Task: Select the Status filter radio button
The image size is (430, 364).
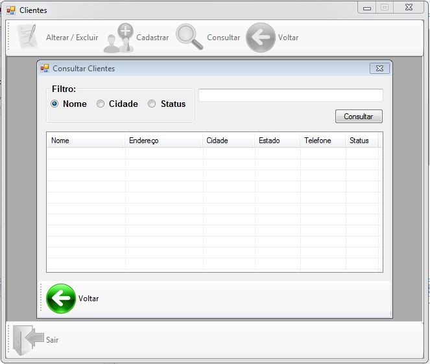Action: tap(152, 104)
